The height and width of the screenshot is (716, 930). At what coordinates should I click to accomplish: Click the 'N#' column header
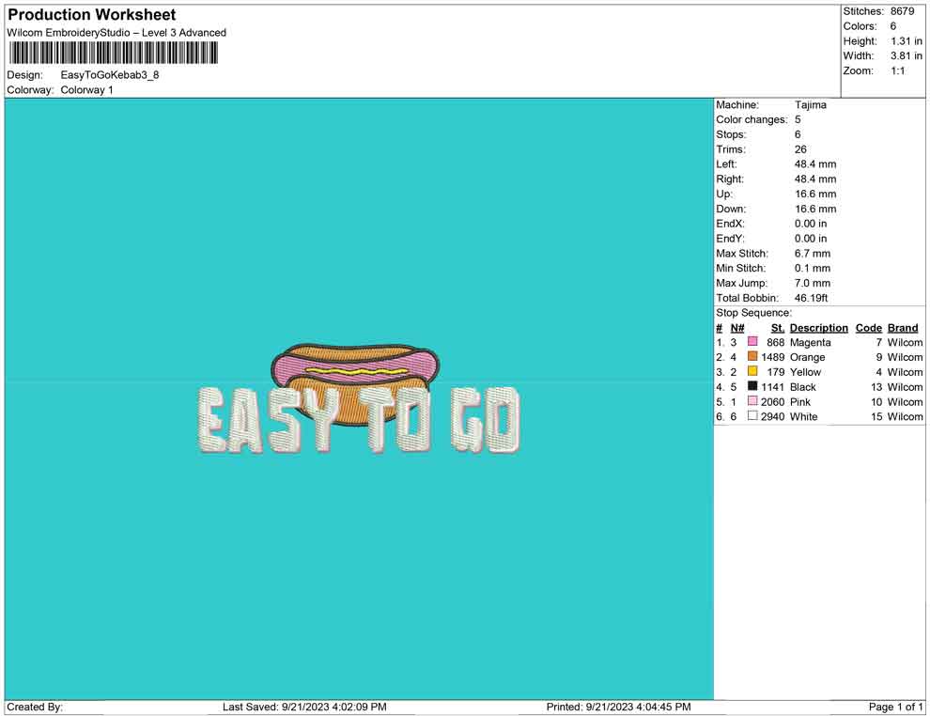tap(737, 328)
